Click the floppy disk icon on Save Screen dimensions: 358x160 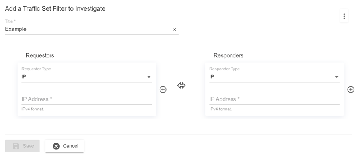point(16,146)
